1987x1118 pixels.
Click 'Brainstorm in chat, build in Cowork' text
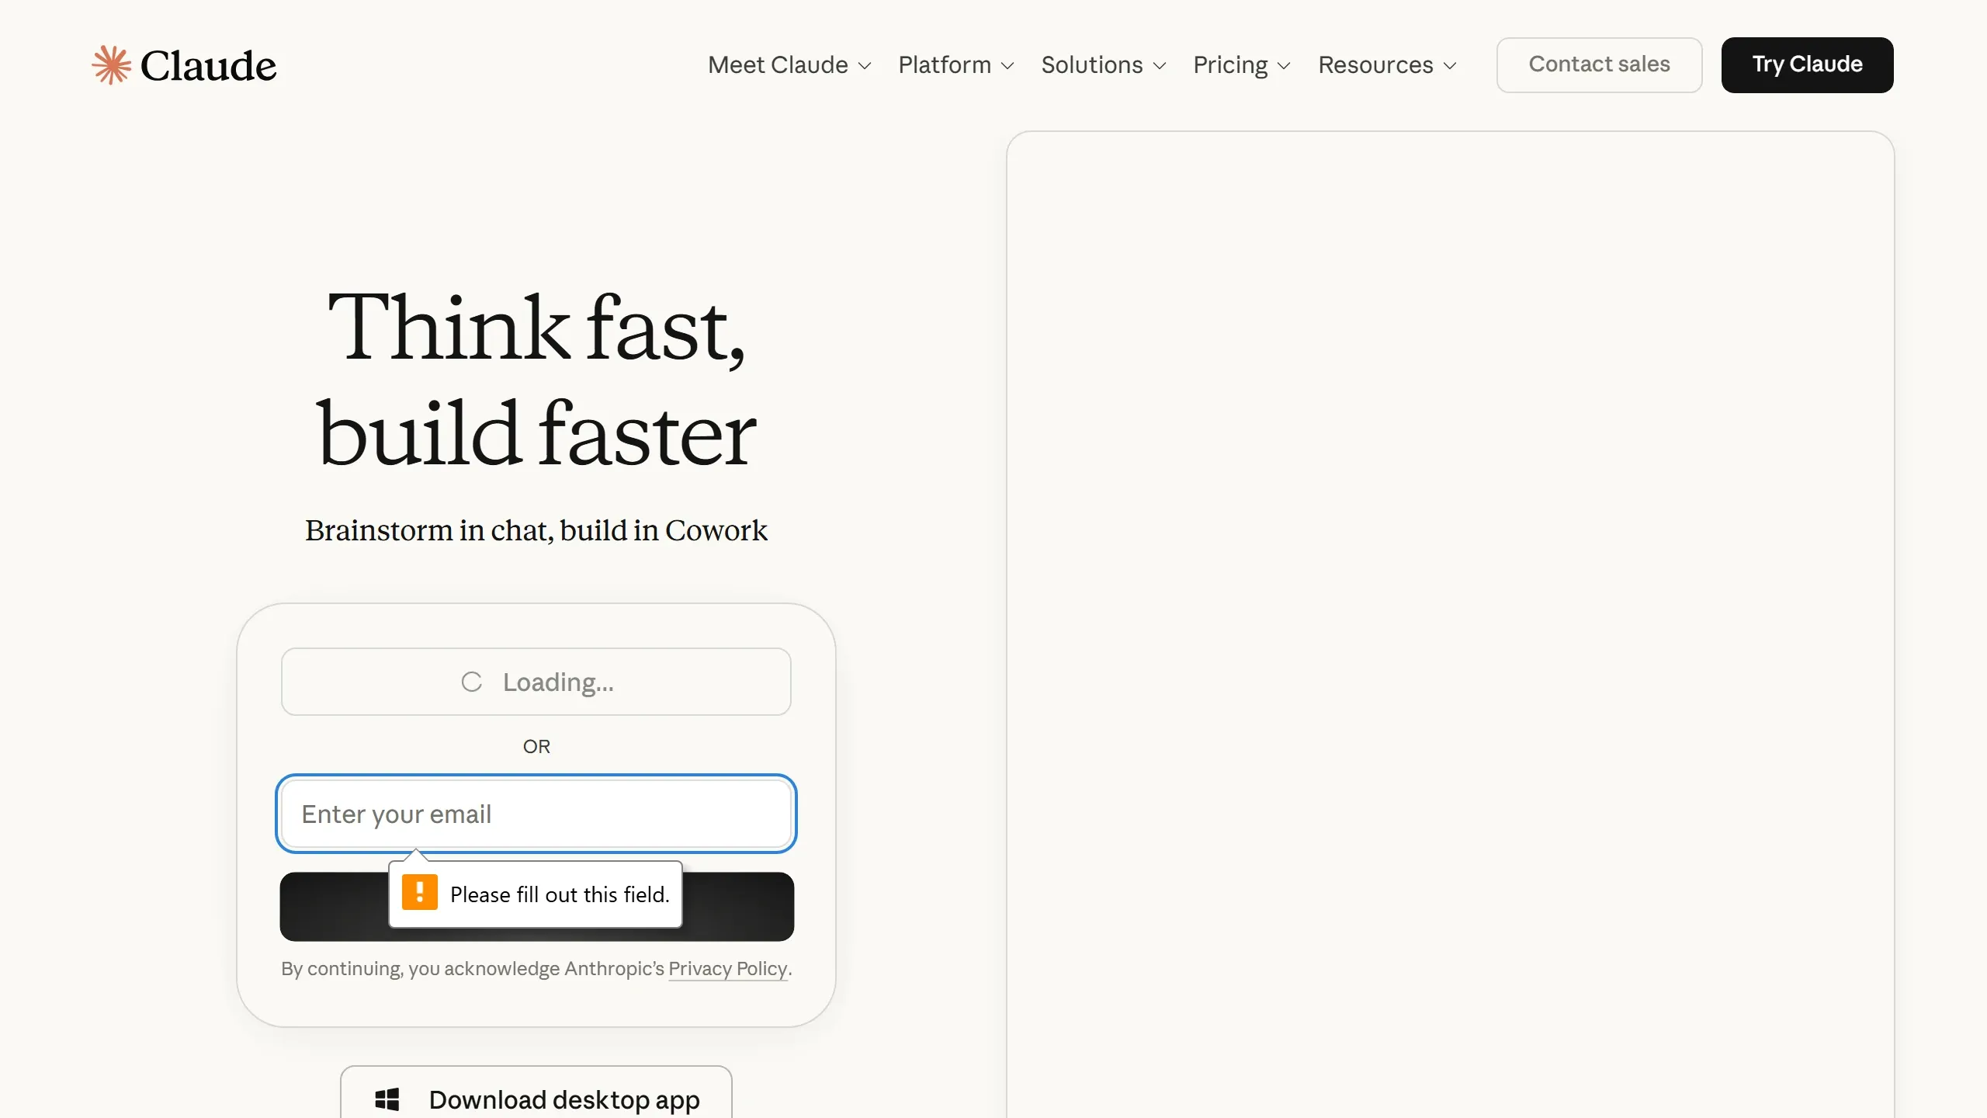pos(536,530)
